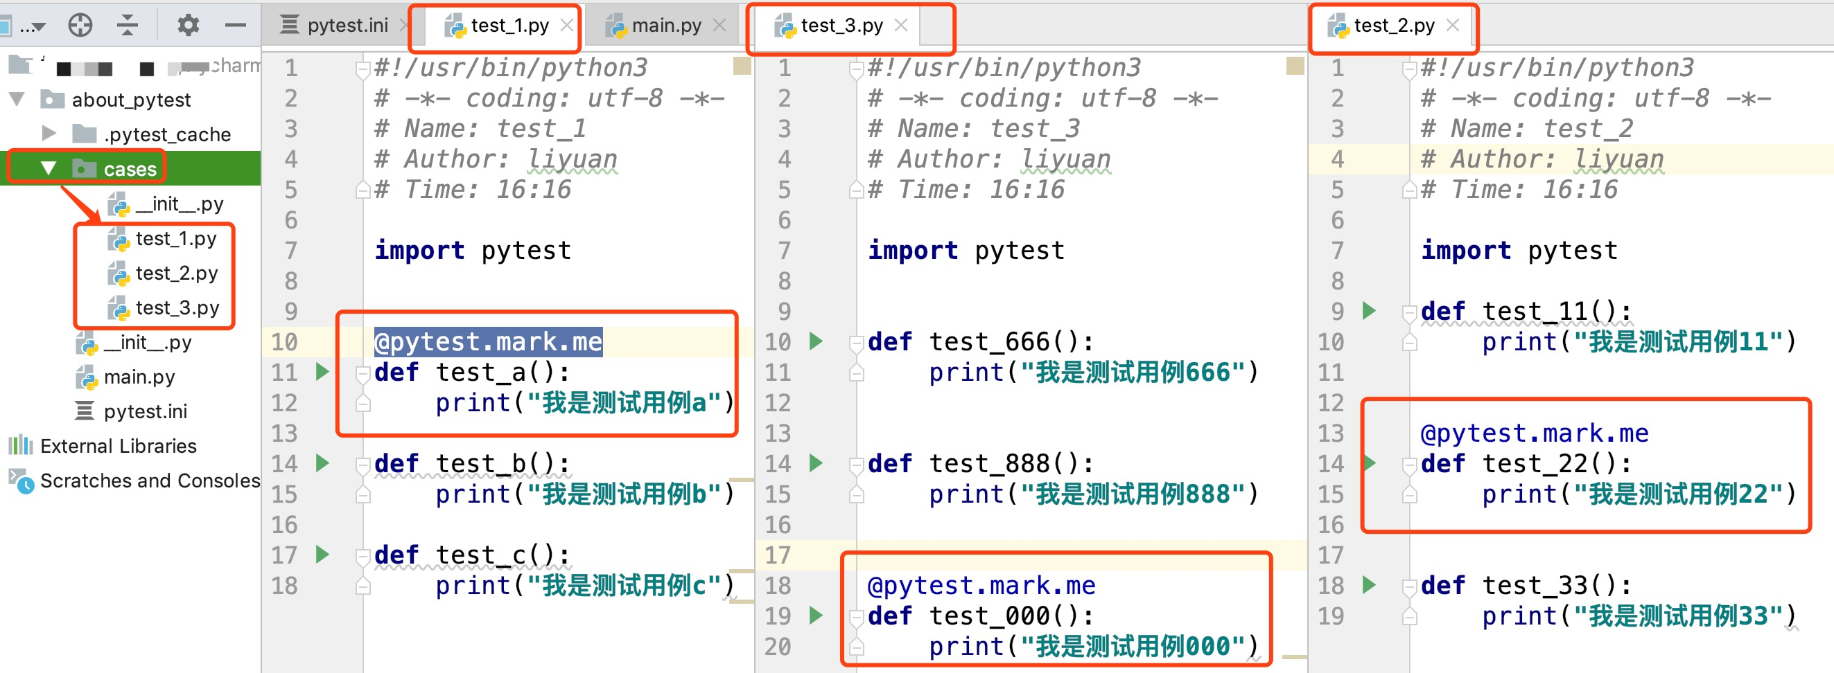The width and height of the screenshot is (1834, 673).
Task: Click the collapse all icon in project toolbar
Action: [128, 26]
